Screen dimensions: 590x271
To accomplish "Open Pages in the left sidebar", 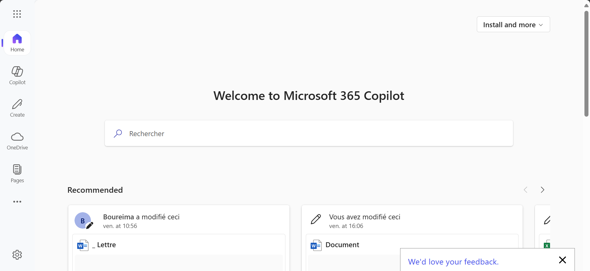I will [17, 174].
